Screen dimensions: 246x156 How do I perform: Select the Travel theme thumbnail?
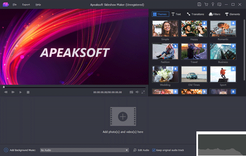click(x=194, y=51)
